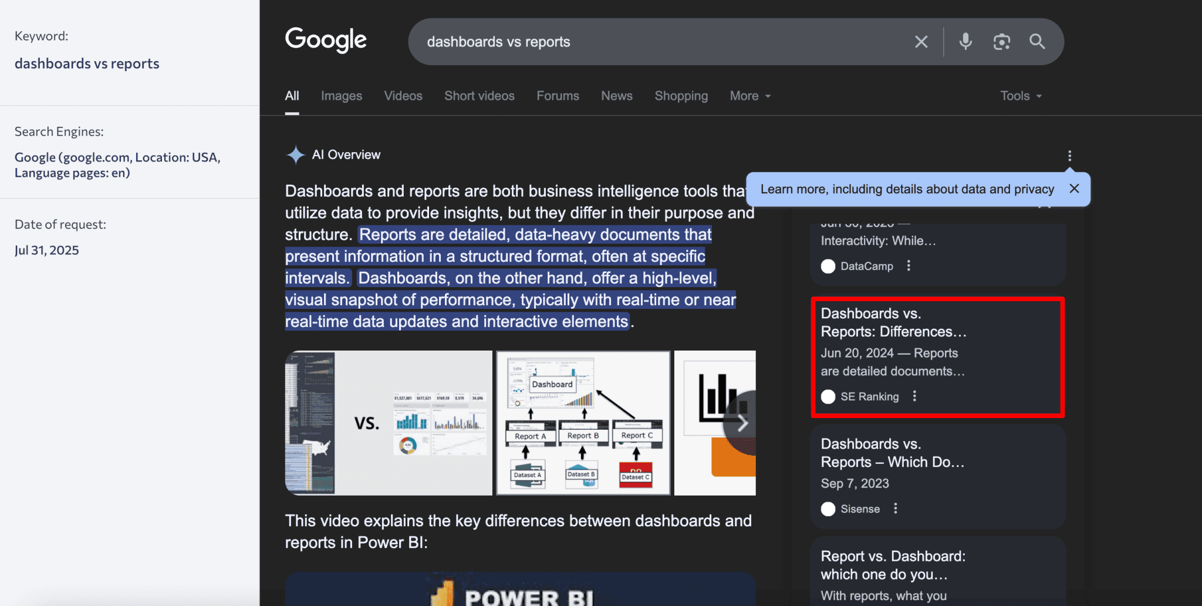
Task: Clear the search box text
Action: (x=921, y=42)
